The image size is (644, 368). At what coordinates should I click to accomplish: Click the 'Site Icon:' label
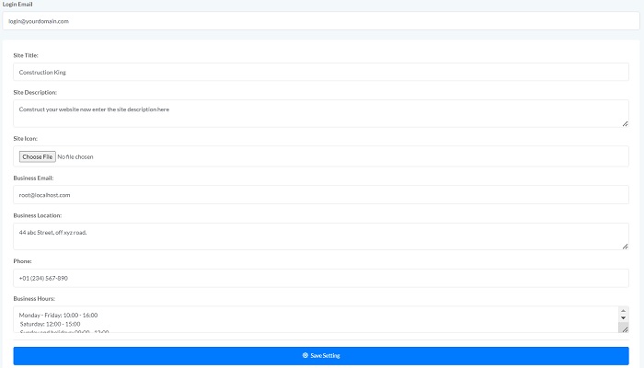tap(26, 138)
